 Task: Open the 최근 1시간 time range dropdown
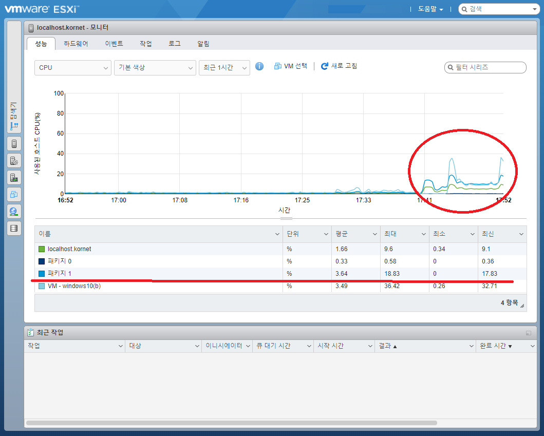tap(224, 68)
